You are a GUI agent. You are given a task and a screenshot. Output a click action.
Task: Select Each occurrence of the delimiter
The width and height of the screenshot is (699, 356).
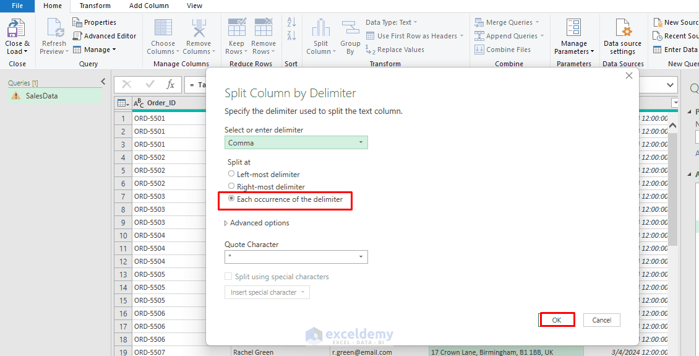231,199
